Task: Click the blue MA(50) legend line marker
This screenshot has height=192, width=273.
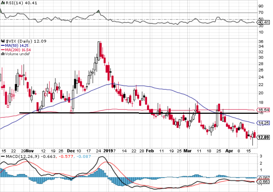Action: 2,46
